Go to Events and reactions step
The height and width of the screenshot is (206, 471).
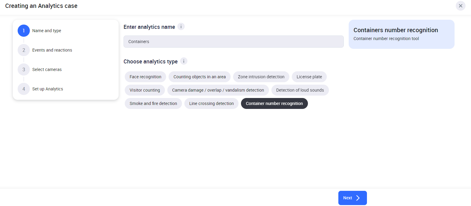[x=52, y=50]
